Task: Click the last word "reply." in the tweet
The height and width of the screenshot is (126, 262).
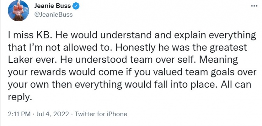Action: pyautogui.click(x=20, y=97)
